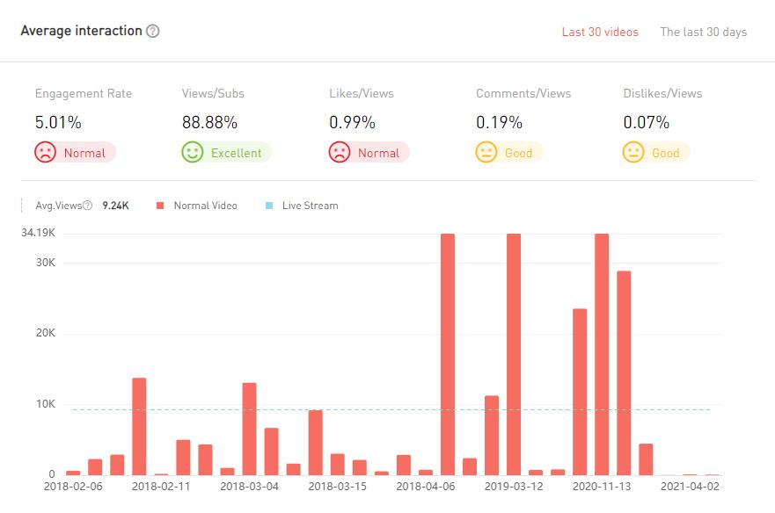Viewport: 775px width, 513px height.
Task: Click the Avg.Views question mark icon
Action: tap(88, 206)
